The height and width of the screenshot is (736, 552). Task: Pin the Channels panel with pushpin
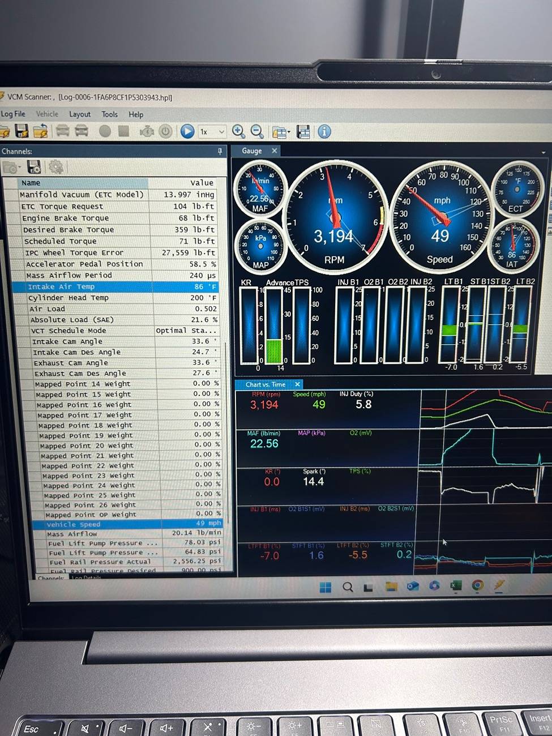pos(220,151)
